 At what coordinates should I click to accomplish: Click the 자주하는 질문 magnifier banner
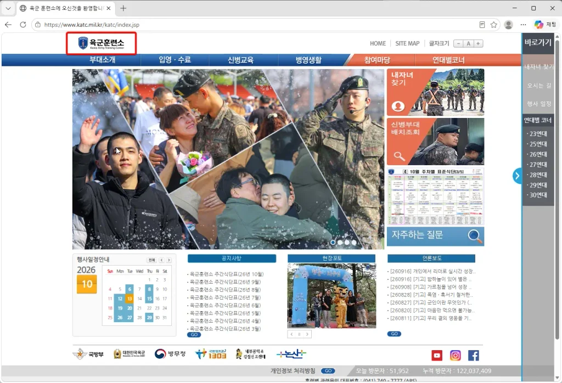435,236
